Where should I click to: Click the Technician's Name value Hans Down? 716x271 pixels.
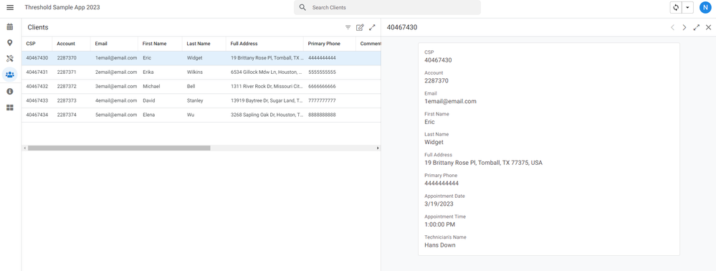pos(440,245)
